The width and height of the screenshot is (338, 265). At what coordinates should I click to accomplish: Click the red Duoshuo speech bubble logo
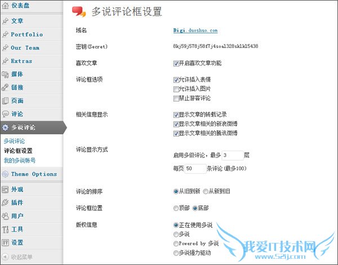pos(79,12)
